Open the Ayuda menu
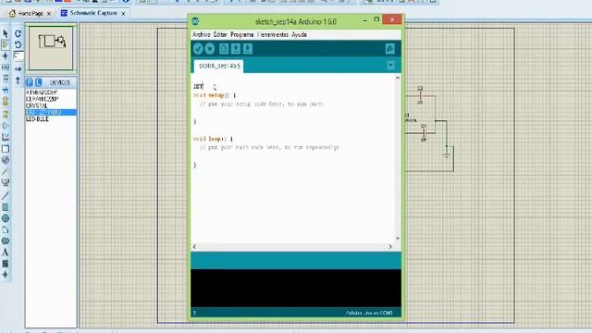This screenshot has height=333, width=592. click(299, 34)
